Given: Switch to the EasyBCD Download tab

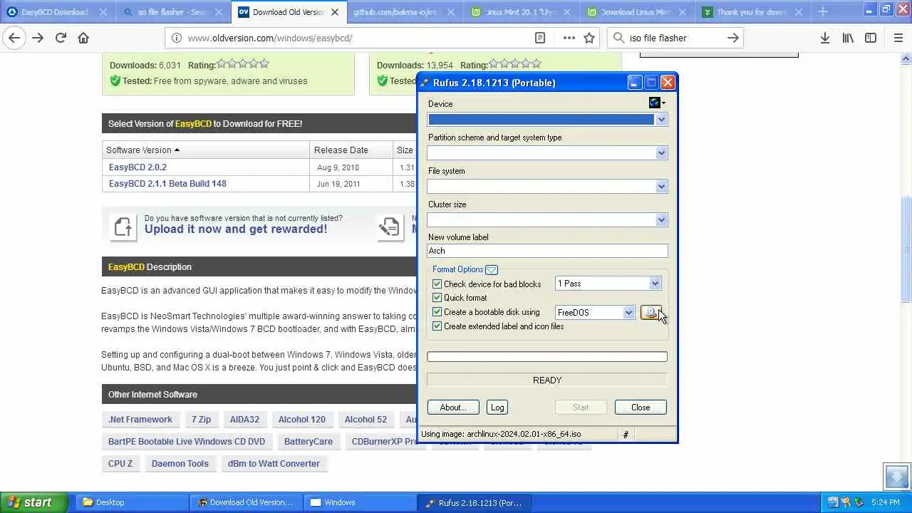Looking at the screenshot, I should point(58,12).
